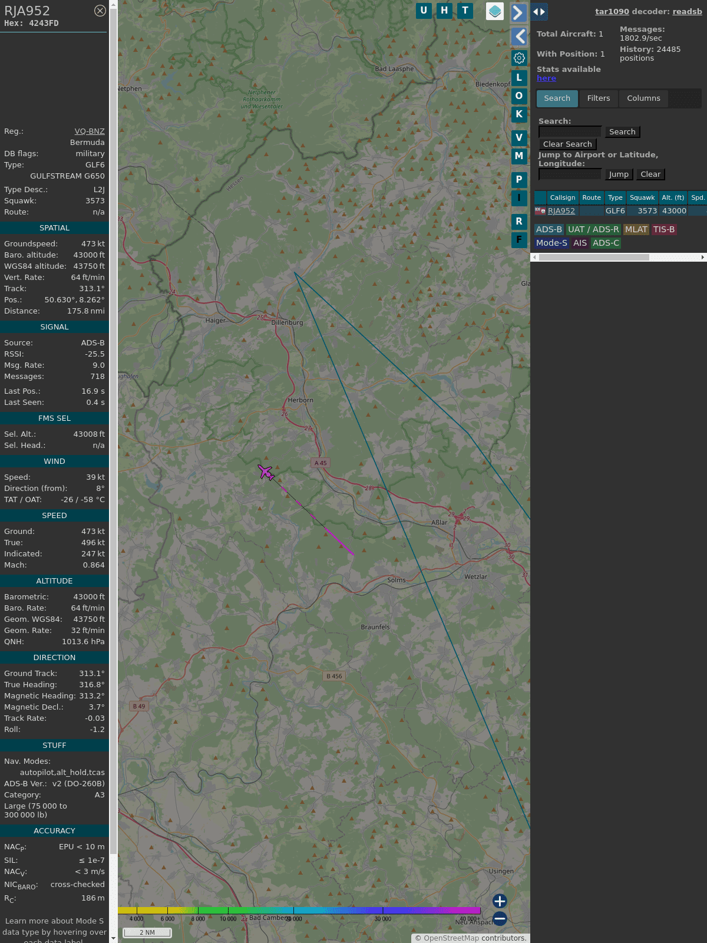Select the RJA952 aircraft icon on the map
The height and width of the screenshot is (943, 707).
(266, 472)
